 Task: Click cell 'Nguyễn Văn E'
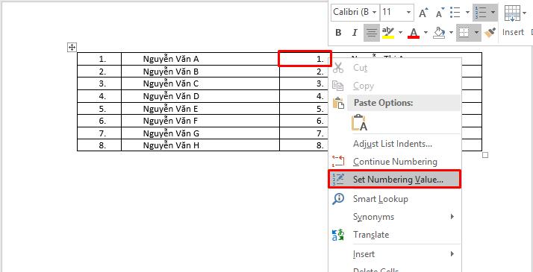(200, 109)
